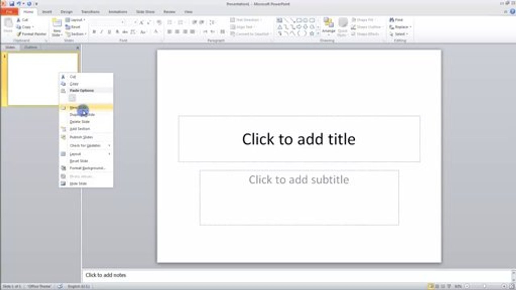Choose Hide Slide in the context menu

(86, 184)
